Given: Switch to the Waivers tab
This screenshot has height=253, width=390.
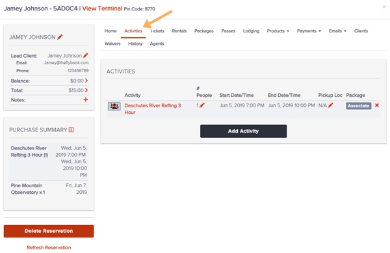Looking at the screenshot, I should click(x=112, y=44).
